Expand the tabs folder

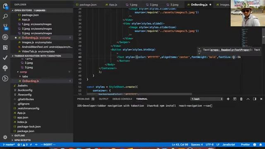click(x=25, y=77)
